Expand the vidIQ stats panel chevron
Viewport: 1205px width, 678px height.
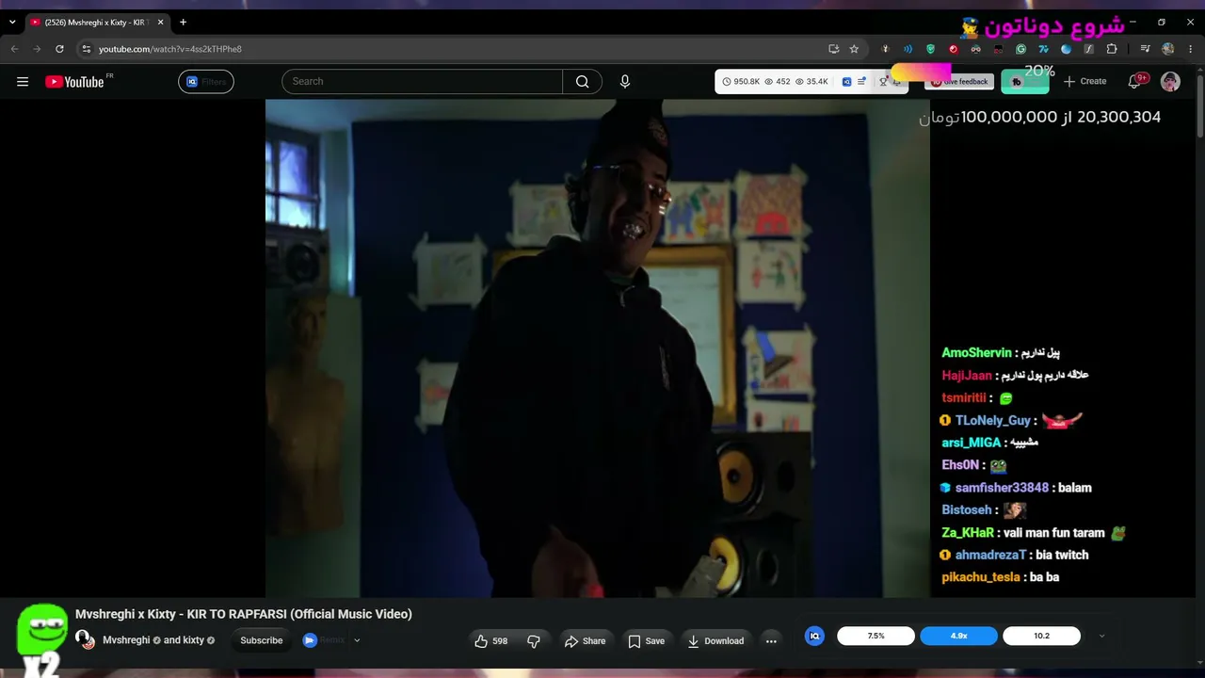coord(1101,637)
